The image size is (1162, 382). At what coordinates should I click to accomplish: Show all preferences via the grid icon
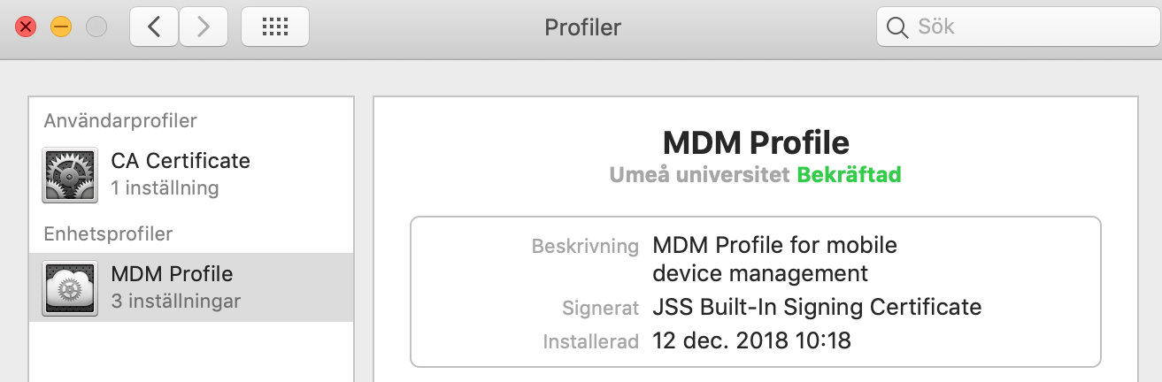pyautogui.click(x=275, y=27)
